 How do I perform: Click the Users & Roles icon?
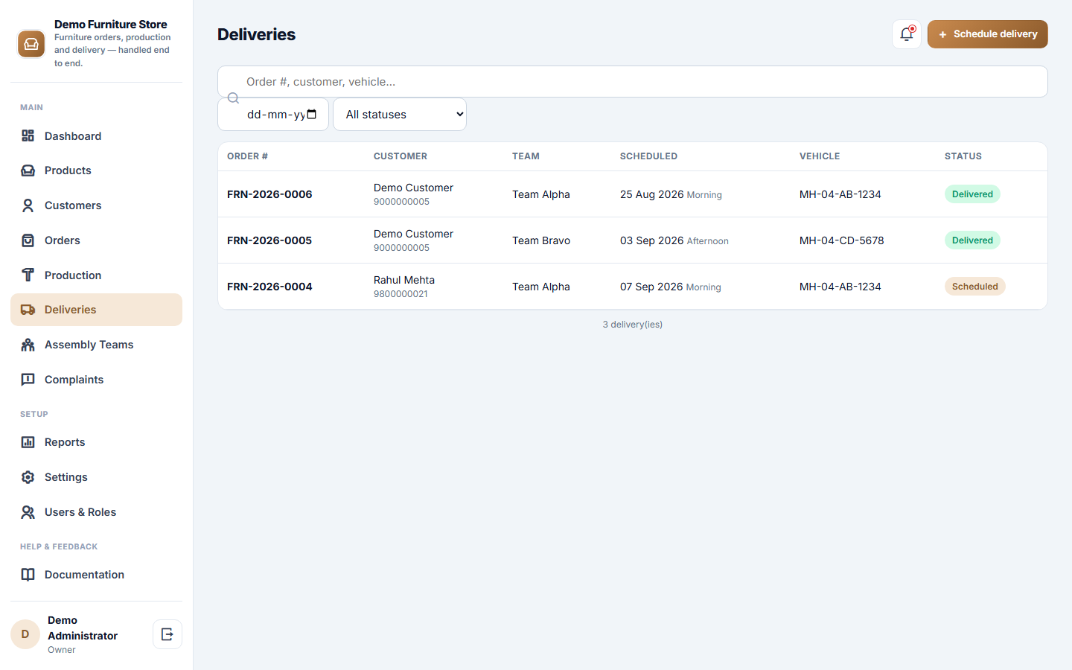click(28, 512)
